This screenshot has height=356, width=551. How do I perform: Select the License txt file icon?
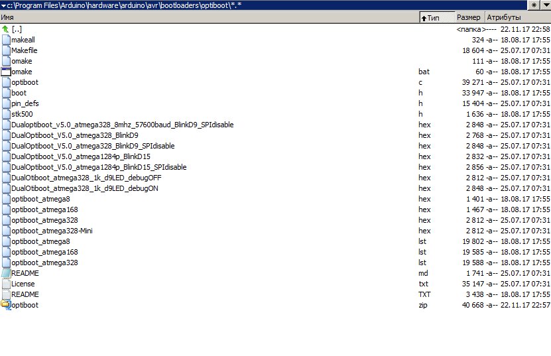6,284
